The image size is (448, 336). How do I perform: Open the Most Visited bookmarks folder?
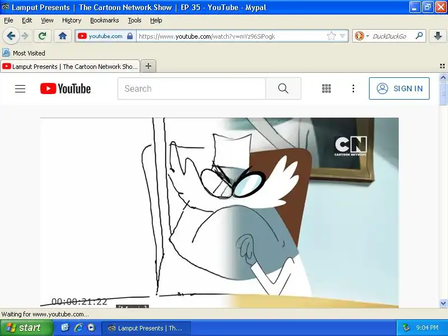(24, 53)
